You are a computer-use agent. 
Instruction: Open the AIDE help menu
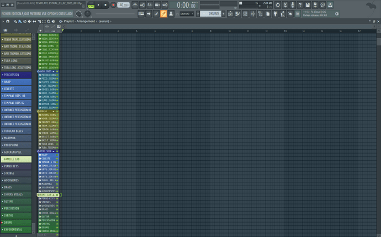pos(70,14)
